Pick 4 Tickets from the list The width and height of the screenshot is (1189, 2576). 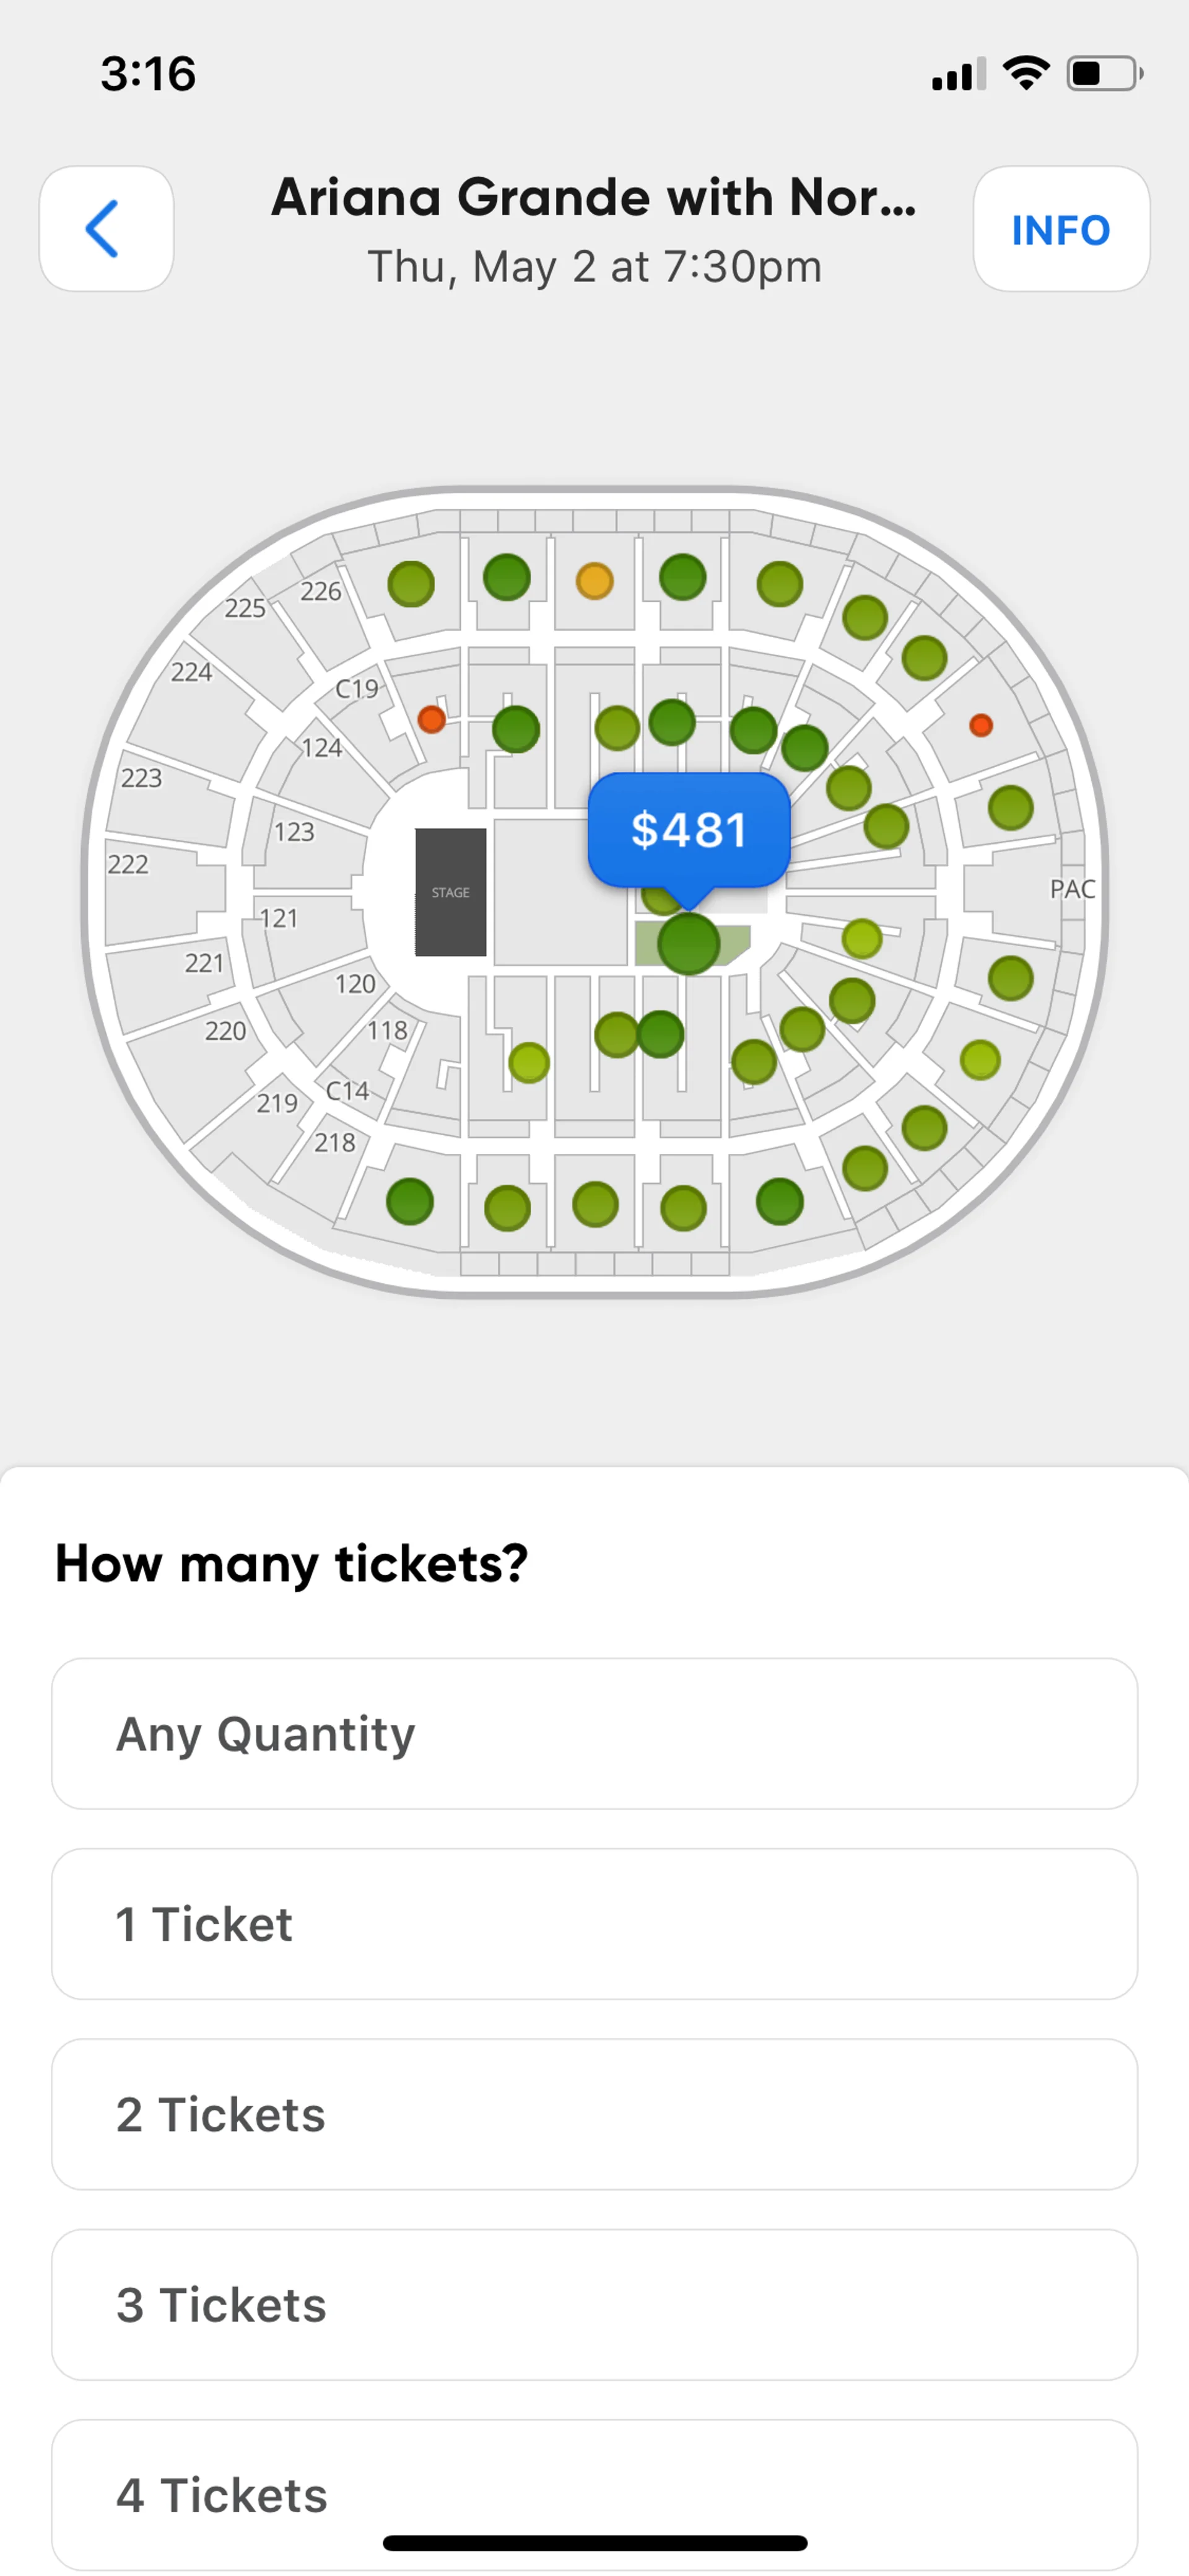click(594, 2494)
